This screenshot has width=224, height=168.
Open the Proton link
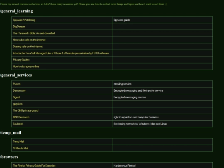pos(17,84)
